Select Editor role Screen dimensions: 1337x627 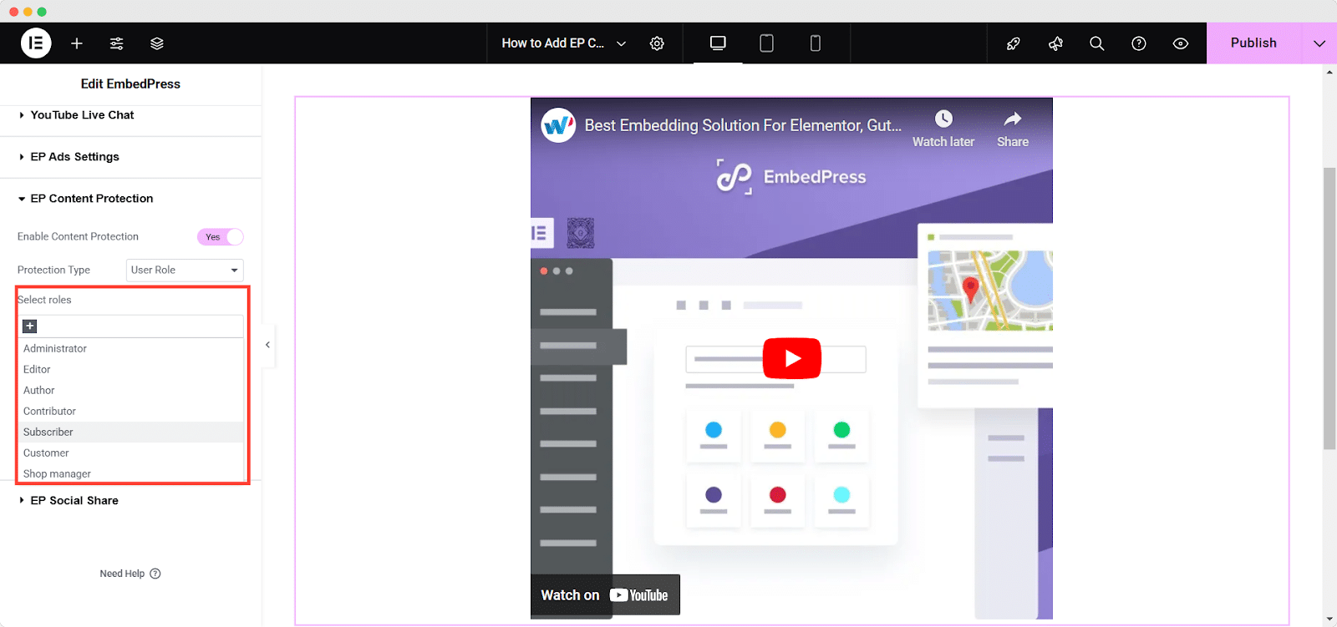[x=131, y=370]
